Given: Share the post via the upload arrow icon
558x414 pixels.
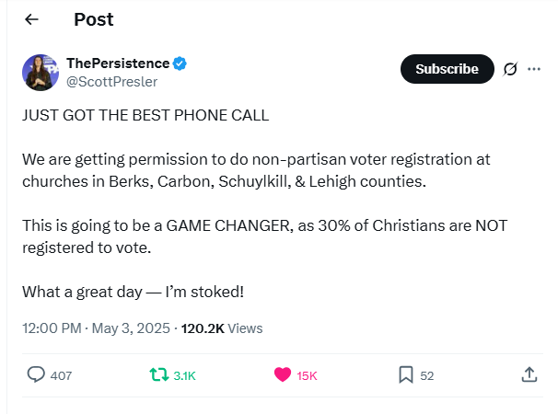Looking at the screenshot, I should [x=529, y=374].
